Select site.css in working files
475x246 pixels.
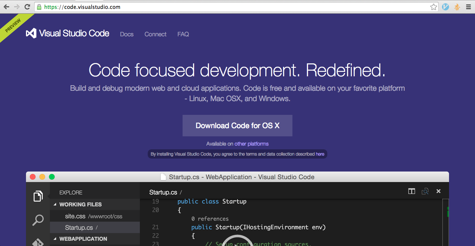tap(95, 216)
